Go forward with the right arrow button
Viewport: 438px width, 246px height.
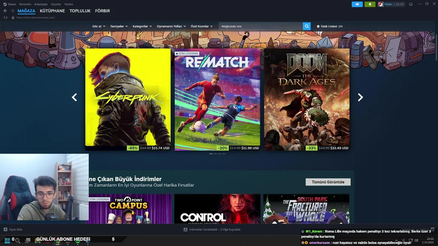(x=13, y=11)
